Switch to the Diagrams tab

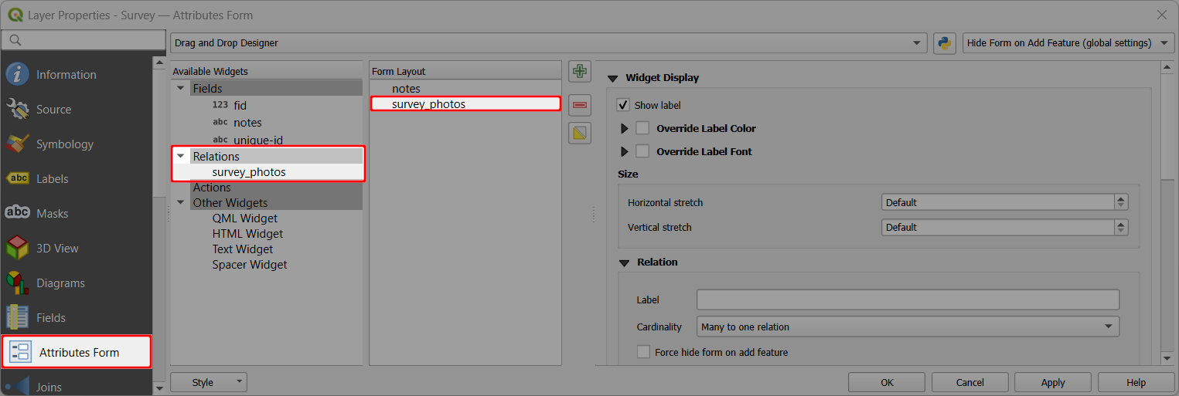[x=60, y=283]
